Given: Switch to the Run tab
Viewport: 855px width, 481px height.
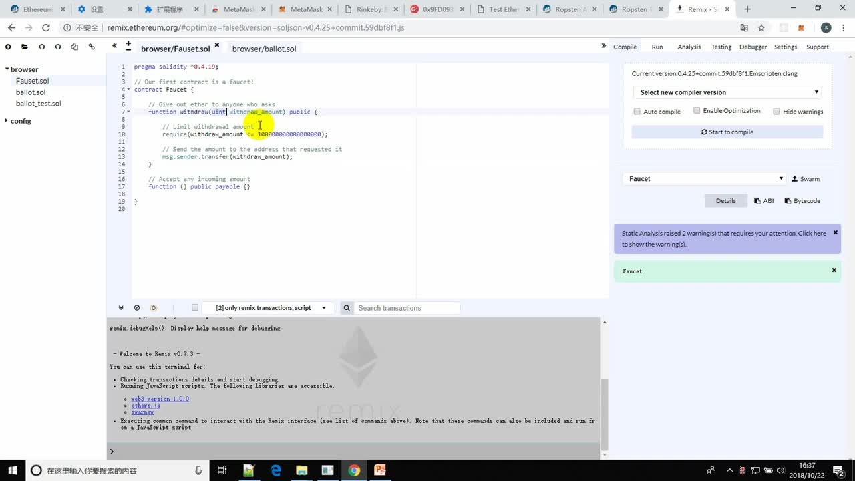Looking at the screenshot, I should pos(657,47).
